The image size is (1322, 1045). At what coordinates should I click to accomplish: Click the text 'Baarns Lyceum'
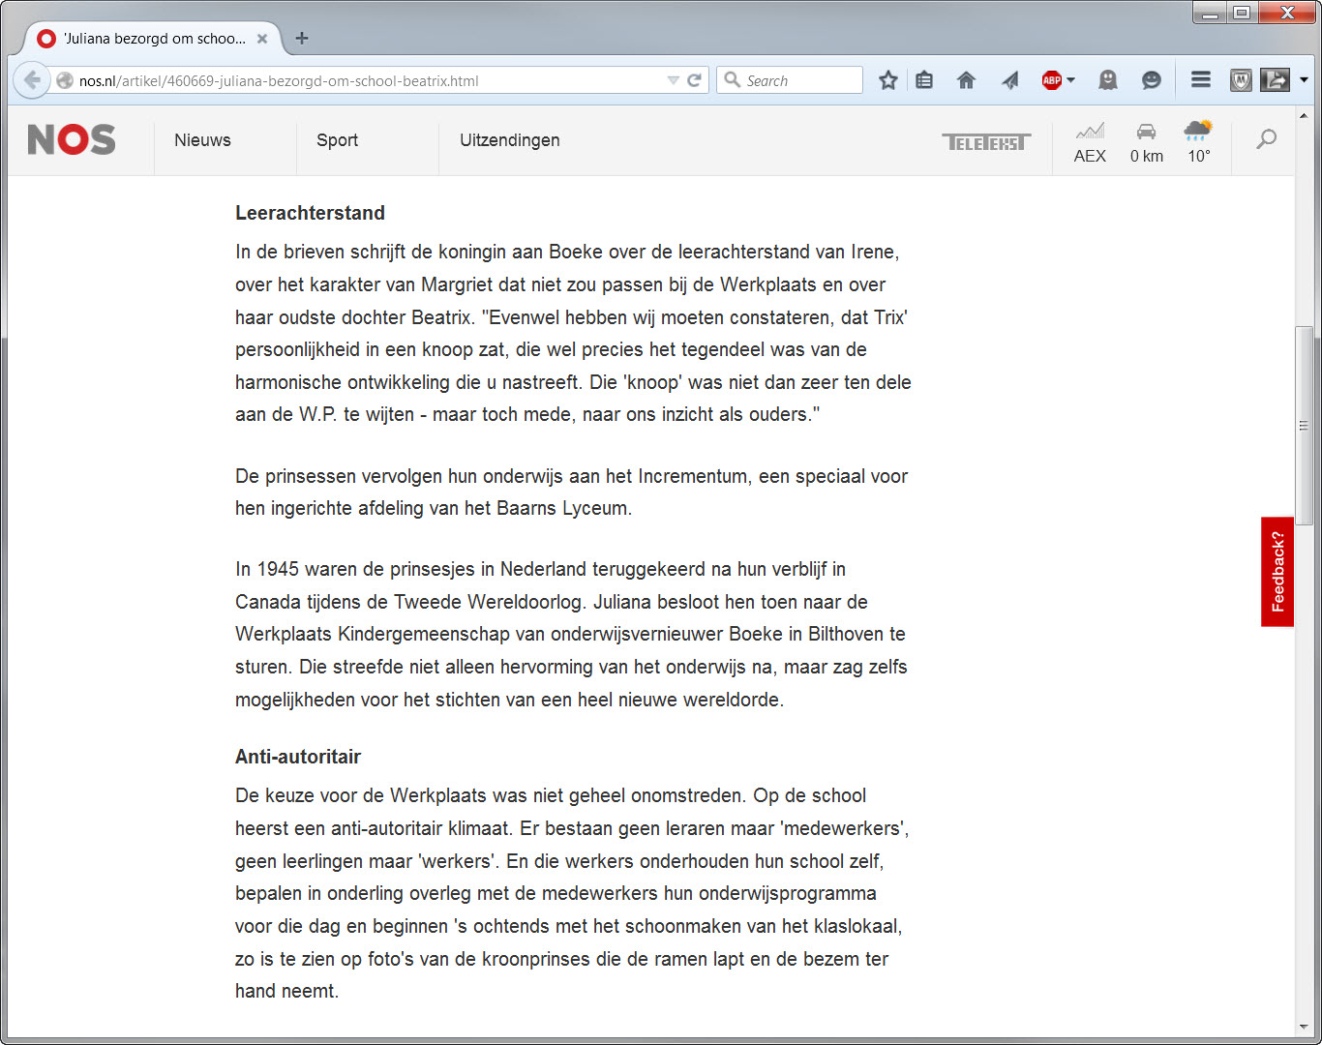pos(562,508)
